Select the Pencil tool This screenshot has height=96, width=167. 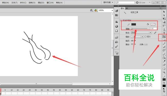point(164,43)
